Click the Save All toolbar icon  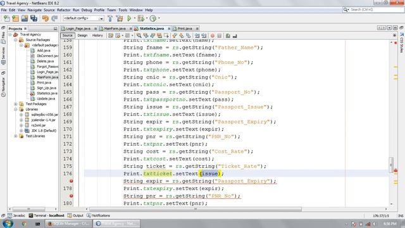click(34, 18)
